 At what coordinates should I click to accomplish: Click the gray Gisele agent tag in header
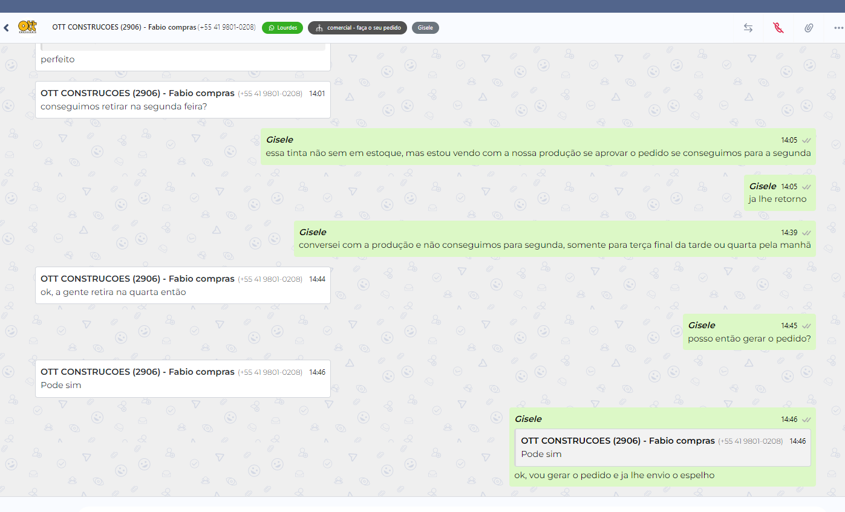(x=425, y=28)
